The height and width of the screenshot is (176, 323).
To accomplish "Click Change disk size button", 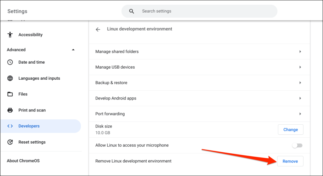I will coord(290,129).
